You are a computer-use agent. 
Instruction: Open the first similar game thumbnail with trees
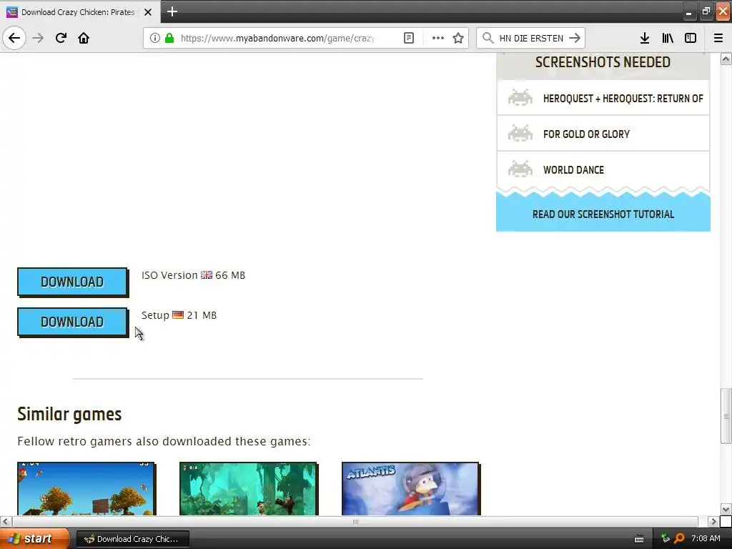86,489
